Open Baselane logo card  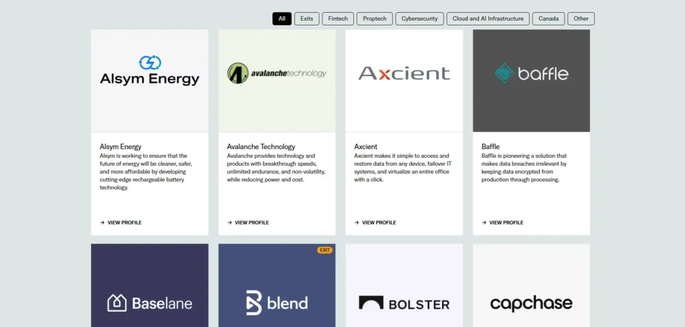coord(149,286)
